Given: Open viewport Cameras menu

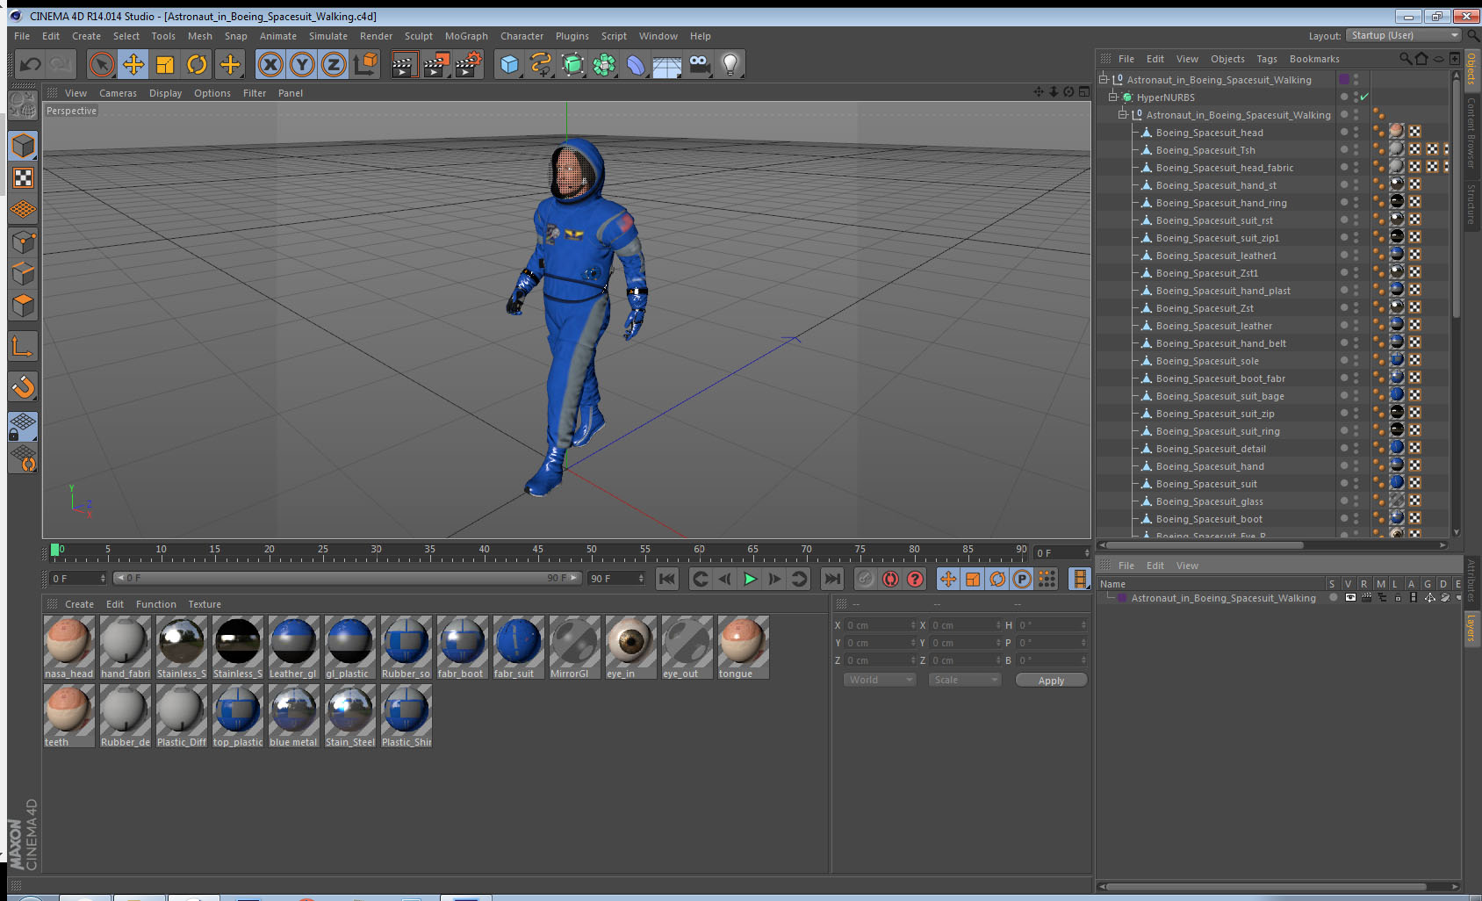Looking at the screenshot, I should [x=118, y=93].
